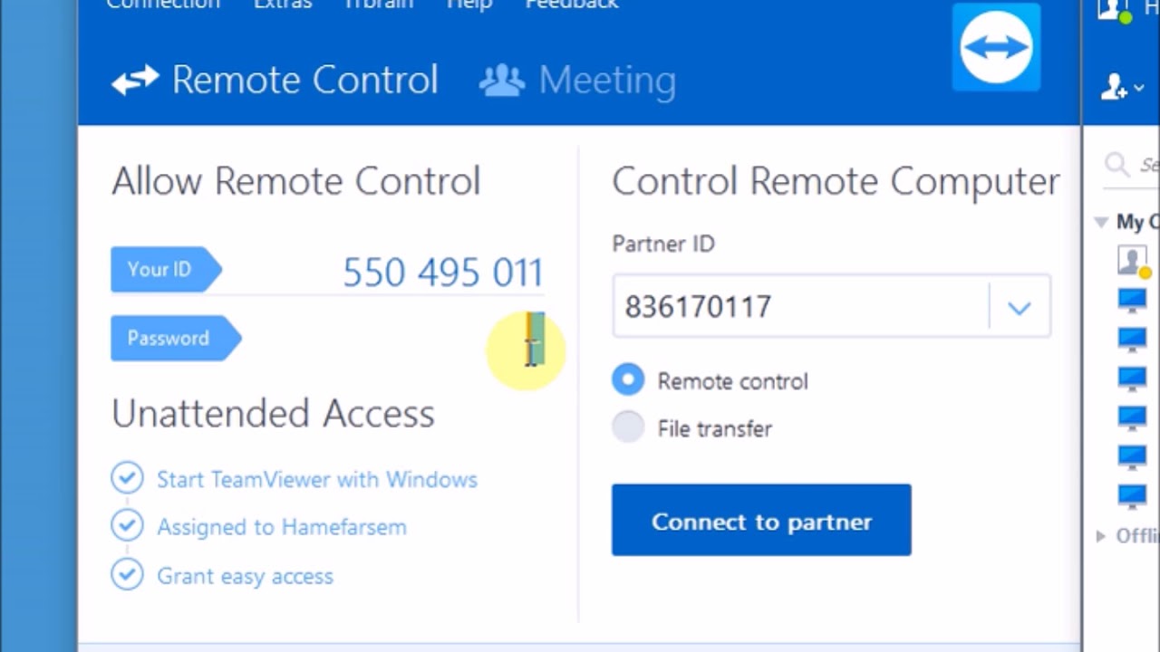Click the search magnifier icon in contacts
Screen dimensions: 1160x652
tap(1116, 164)
